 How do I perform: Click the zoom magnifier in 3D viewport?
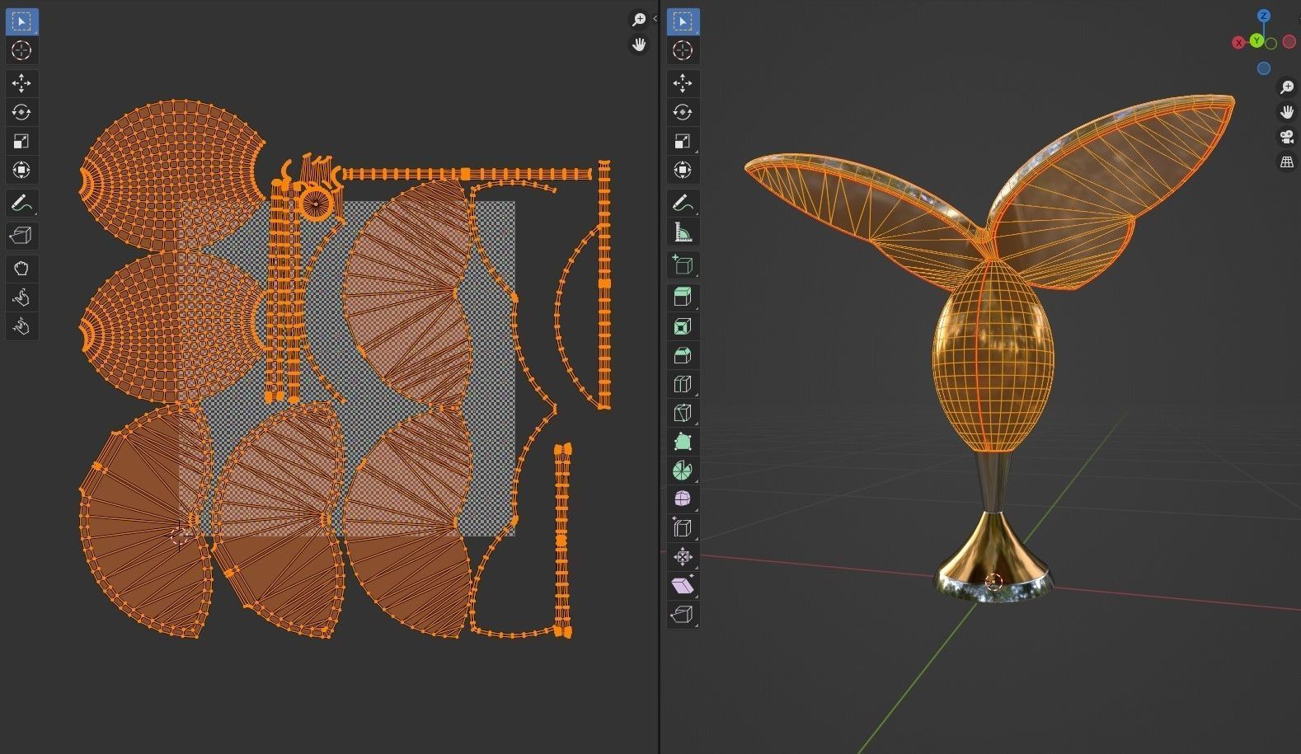[1287, 87]
